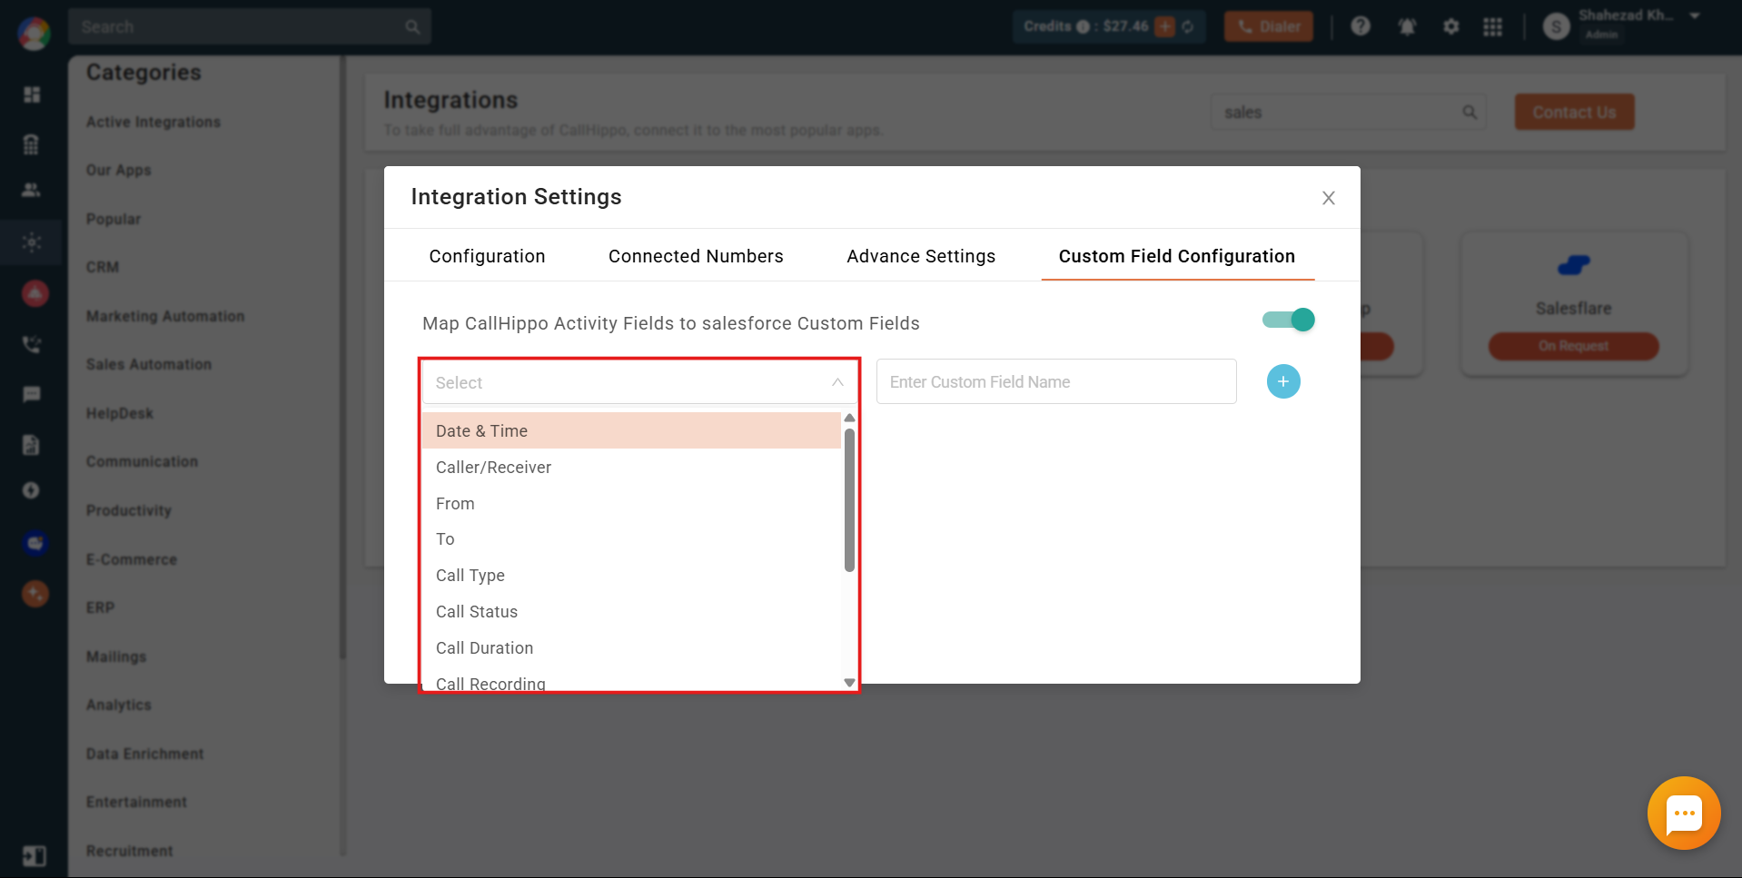Click the credits info icon
Screen dimensions: 1742x878
[1083, 26]
